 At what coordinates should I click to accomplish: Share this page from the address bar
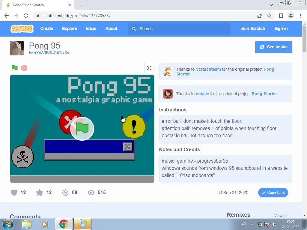pyautogui.click(x=260, y=16)
